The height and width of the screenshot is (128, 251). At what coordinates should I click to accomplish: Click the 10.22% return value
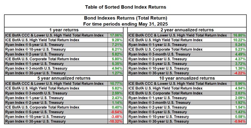[x=239, y=40]
